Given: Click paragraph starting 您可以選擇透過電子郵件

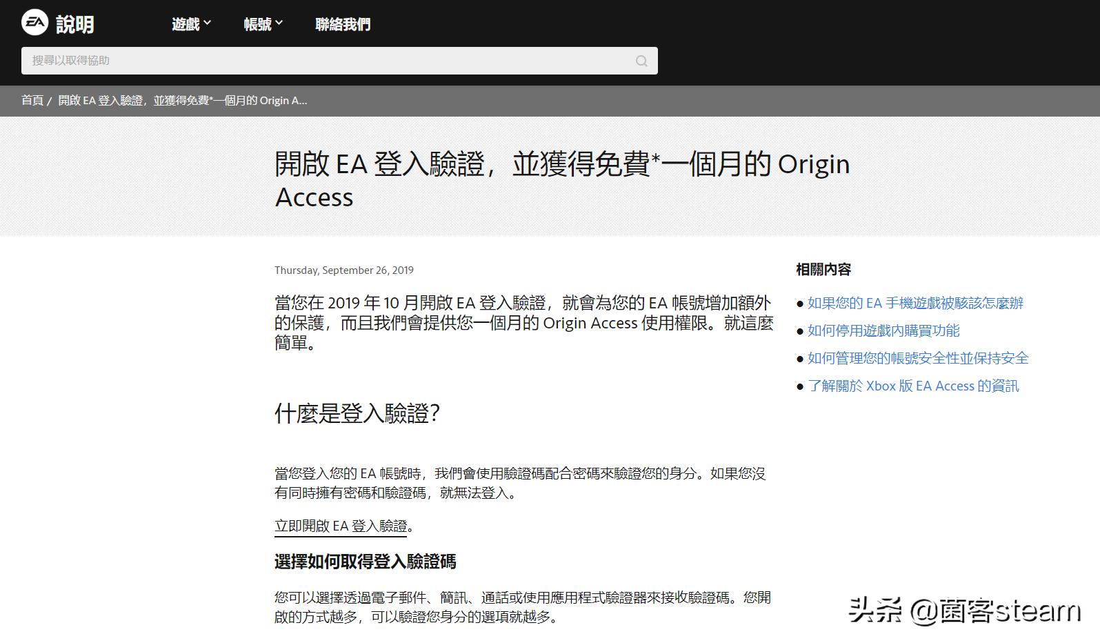Looking at the screenshot, I should (x=523, y=607).
